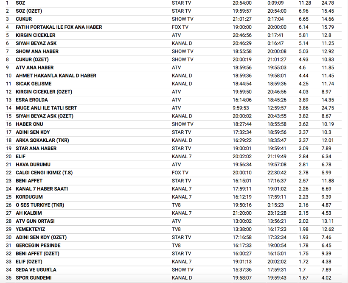Select the YEMEKTEYIZ program name

(x=31, y=229)
